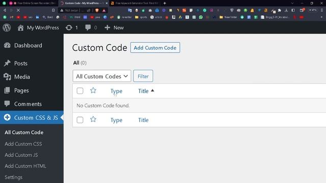Click the All (0) filter link
Viewport: 326px width, 183px height.
(79, 63)
